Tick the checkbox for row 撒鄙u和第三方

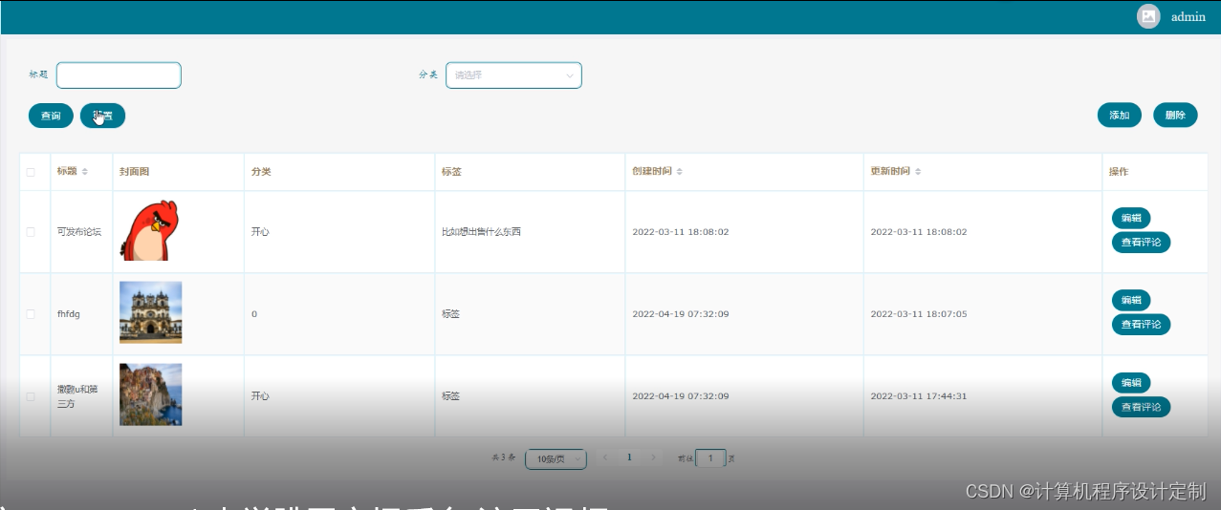tap(31, 396)
